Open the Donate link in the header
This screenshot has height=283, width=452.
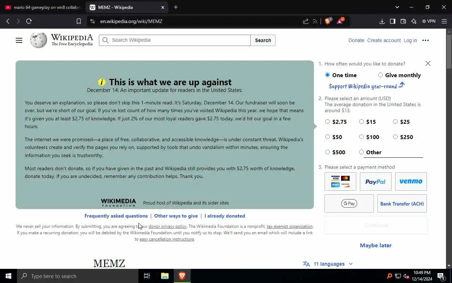click(356, 40)
